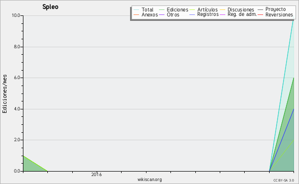This screenshot has height=184, width=299.
Task: Click the Anexos legend label
Action: [149, 14]
